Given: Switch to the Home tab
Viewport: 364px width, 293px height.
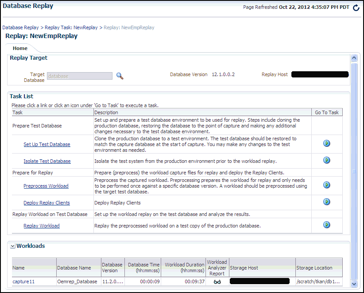Looking at the screenshot, I should 19,48.
